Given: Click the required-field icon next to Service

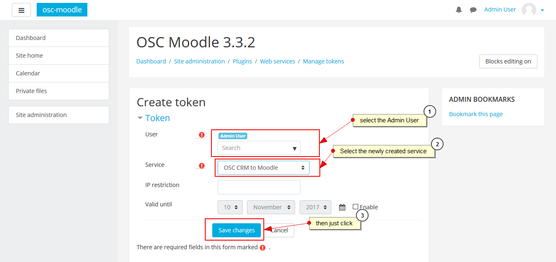Looking at the screenshot, I should pos(202,166).
